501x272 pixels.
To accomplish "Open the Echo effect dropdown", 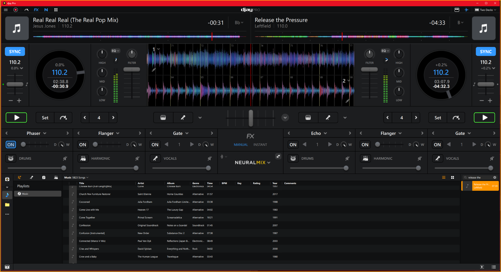I will (319, 133).
